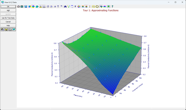This screenshot has width=186, height=110.
Task: Click the teal clipboard copy icon
Action: coord(22,7)
